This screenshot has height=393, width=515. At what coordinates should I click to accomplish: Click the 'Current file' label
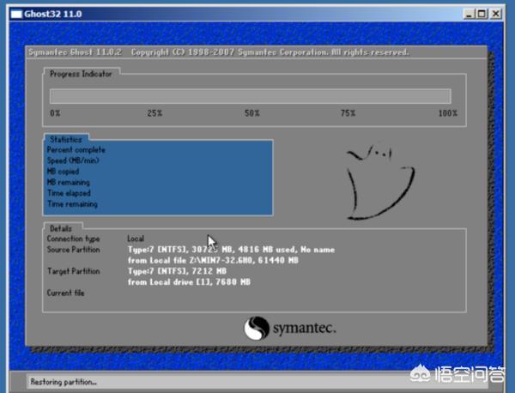pyautogui.click(x=66, y=293)
